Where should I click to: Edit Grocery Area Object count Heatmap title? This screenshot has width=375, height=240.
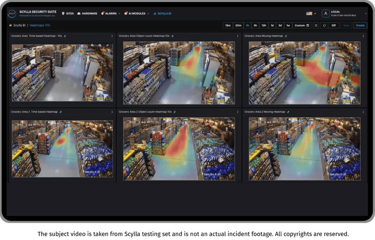click(x=172, y=36)
